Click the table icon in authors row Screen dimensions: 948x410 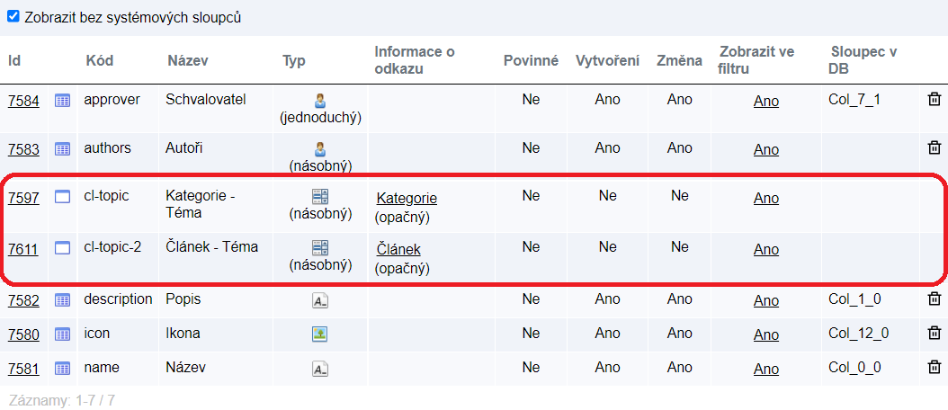coord(63,149)
